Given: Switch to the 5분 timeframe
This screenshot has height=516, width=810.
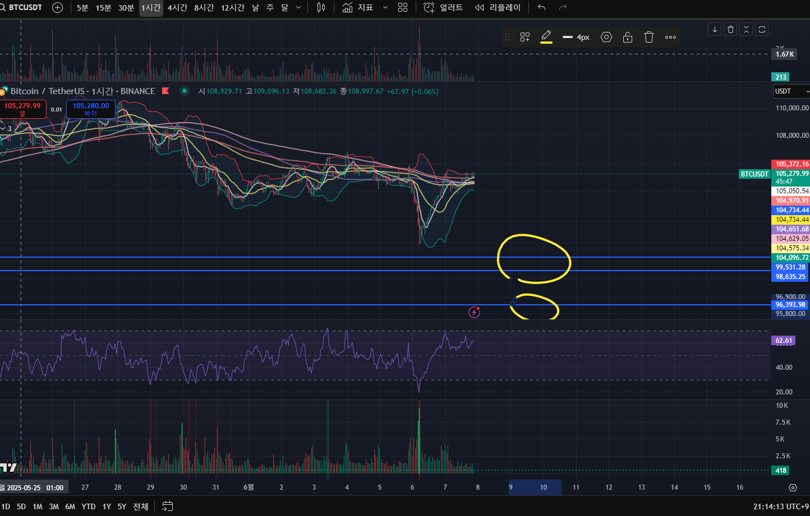Looking at the screenshot, I should point(82,7).
